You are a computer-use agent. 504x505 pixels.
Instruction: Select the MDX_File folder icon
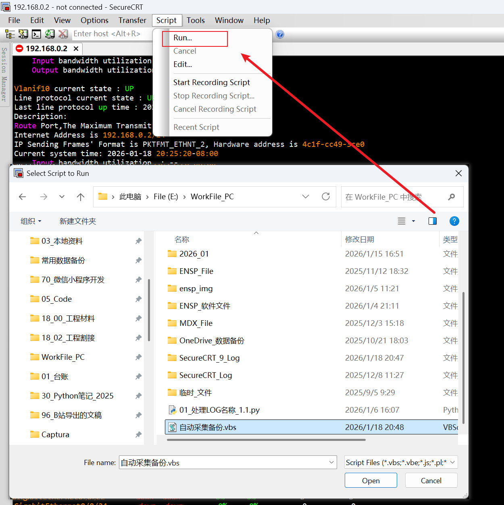172,323
